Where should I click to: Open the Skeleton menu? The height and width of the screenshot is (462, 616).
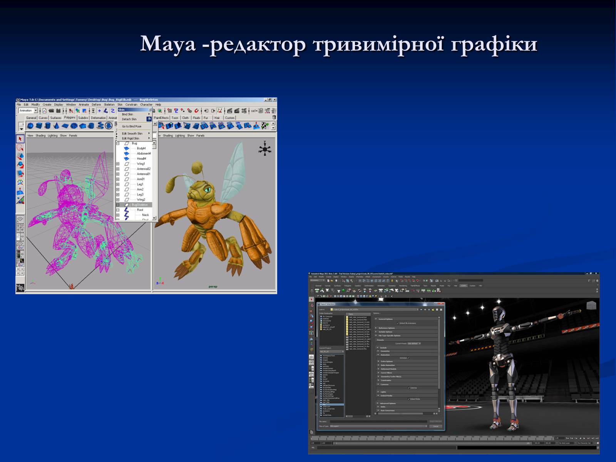(x=109, y=104)
